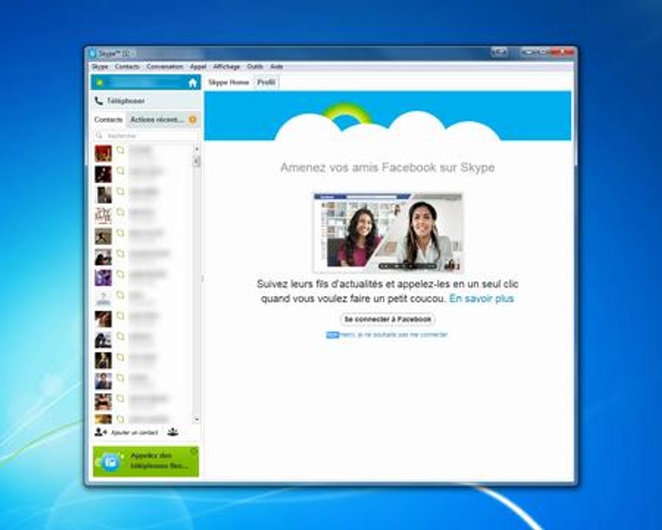The height and width of the screenshot is (530, 662).
Task: Switch to the Skype Home tab
Action: 228,82
